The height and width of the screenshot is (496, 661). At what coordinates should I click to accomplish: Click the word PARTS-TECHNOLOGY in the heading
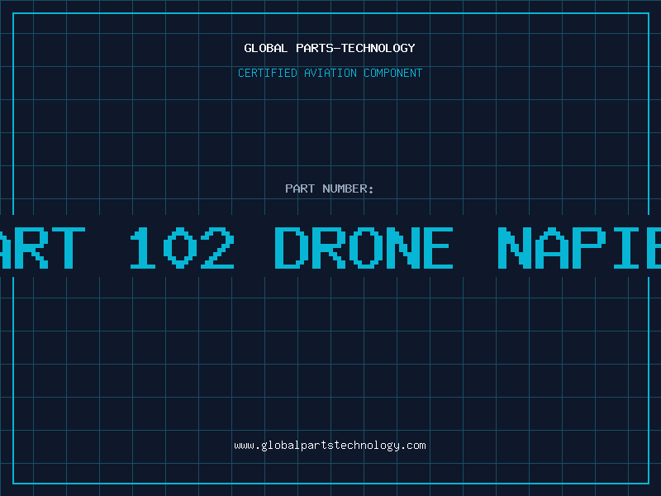(354, 49)
